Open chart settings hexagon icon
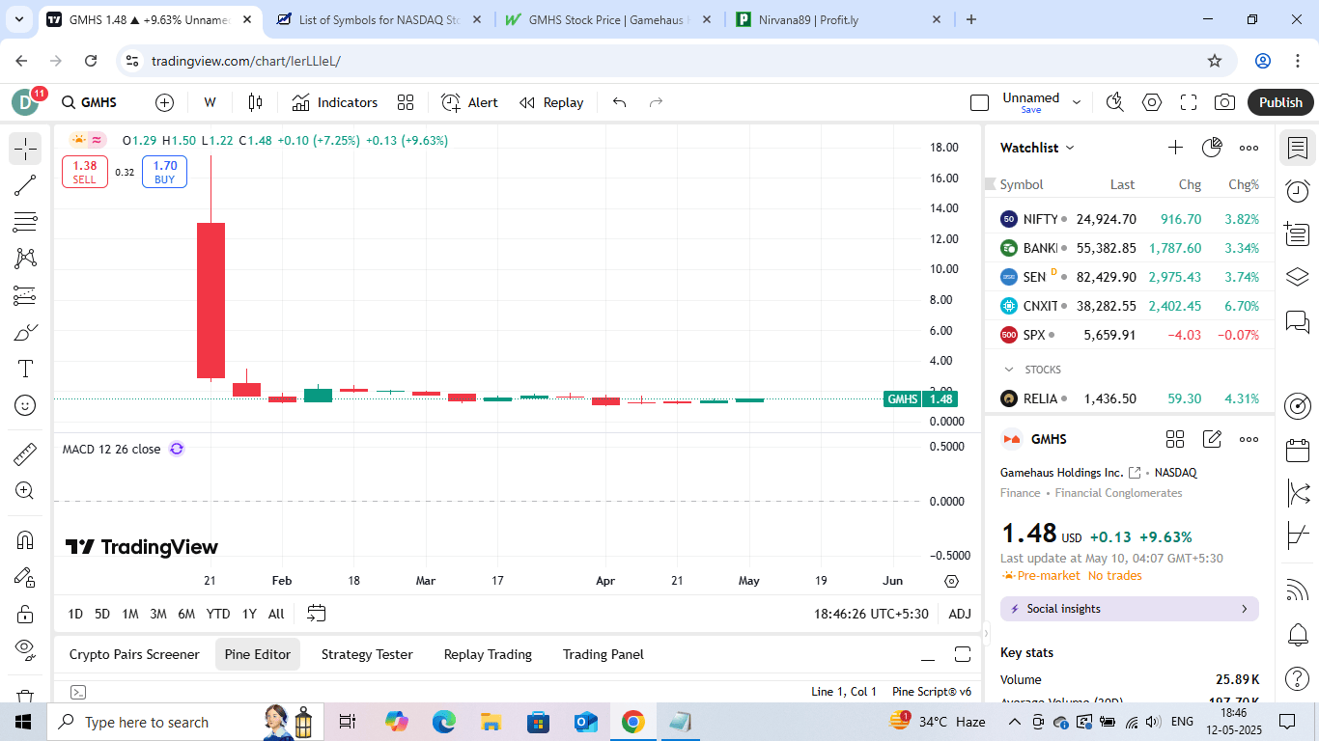 (1152, 102)
